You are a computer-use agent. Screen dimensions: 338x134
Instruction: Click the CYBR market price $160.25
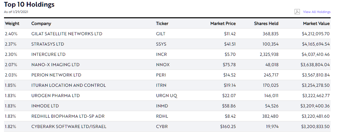point(228,127)
